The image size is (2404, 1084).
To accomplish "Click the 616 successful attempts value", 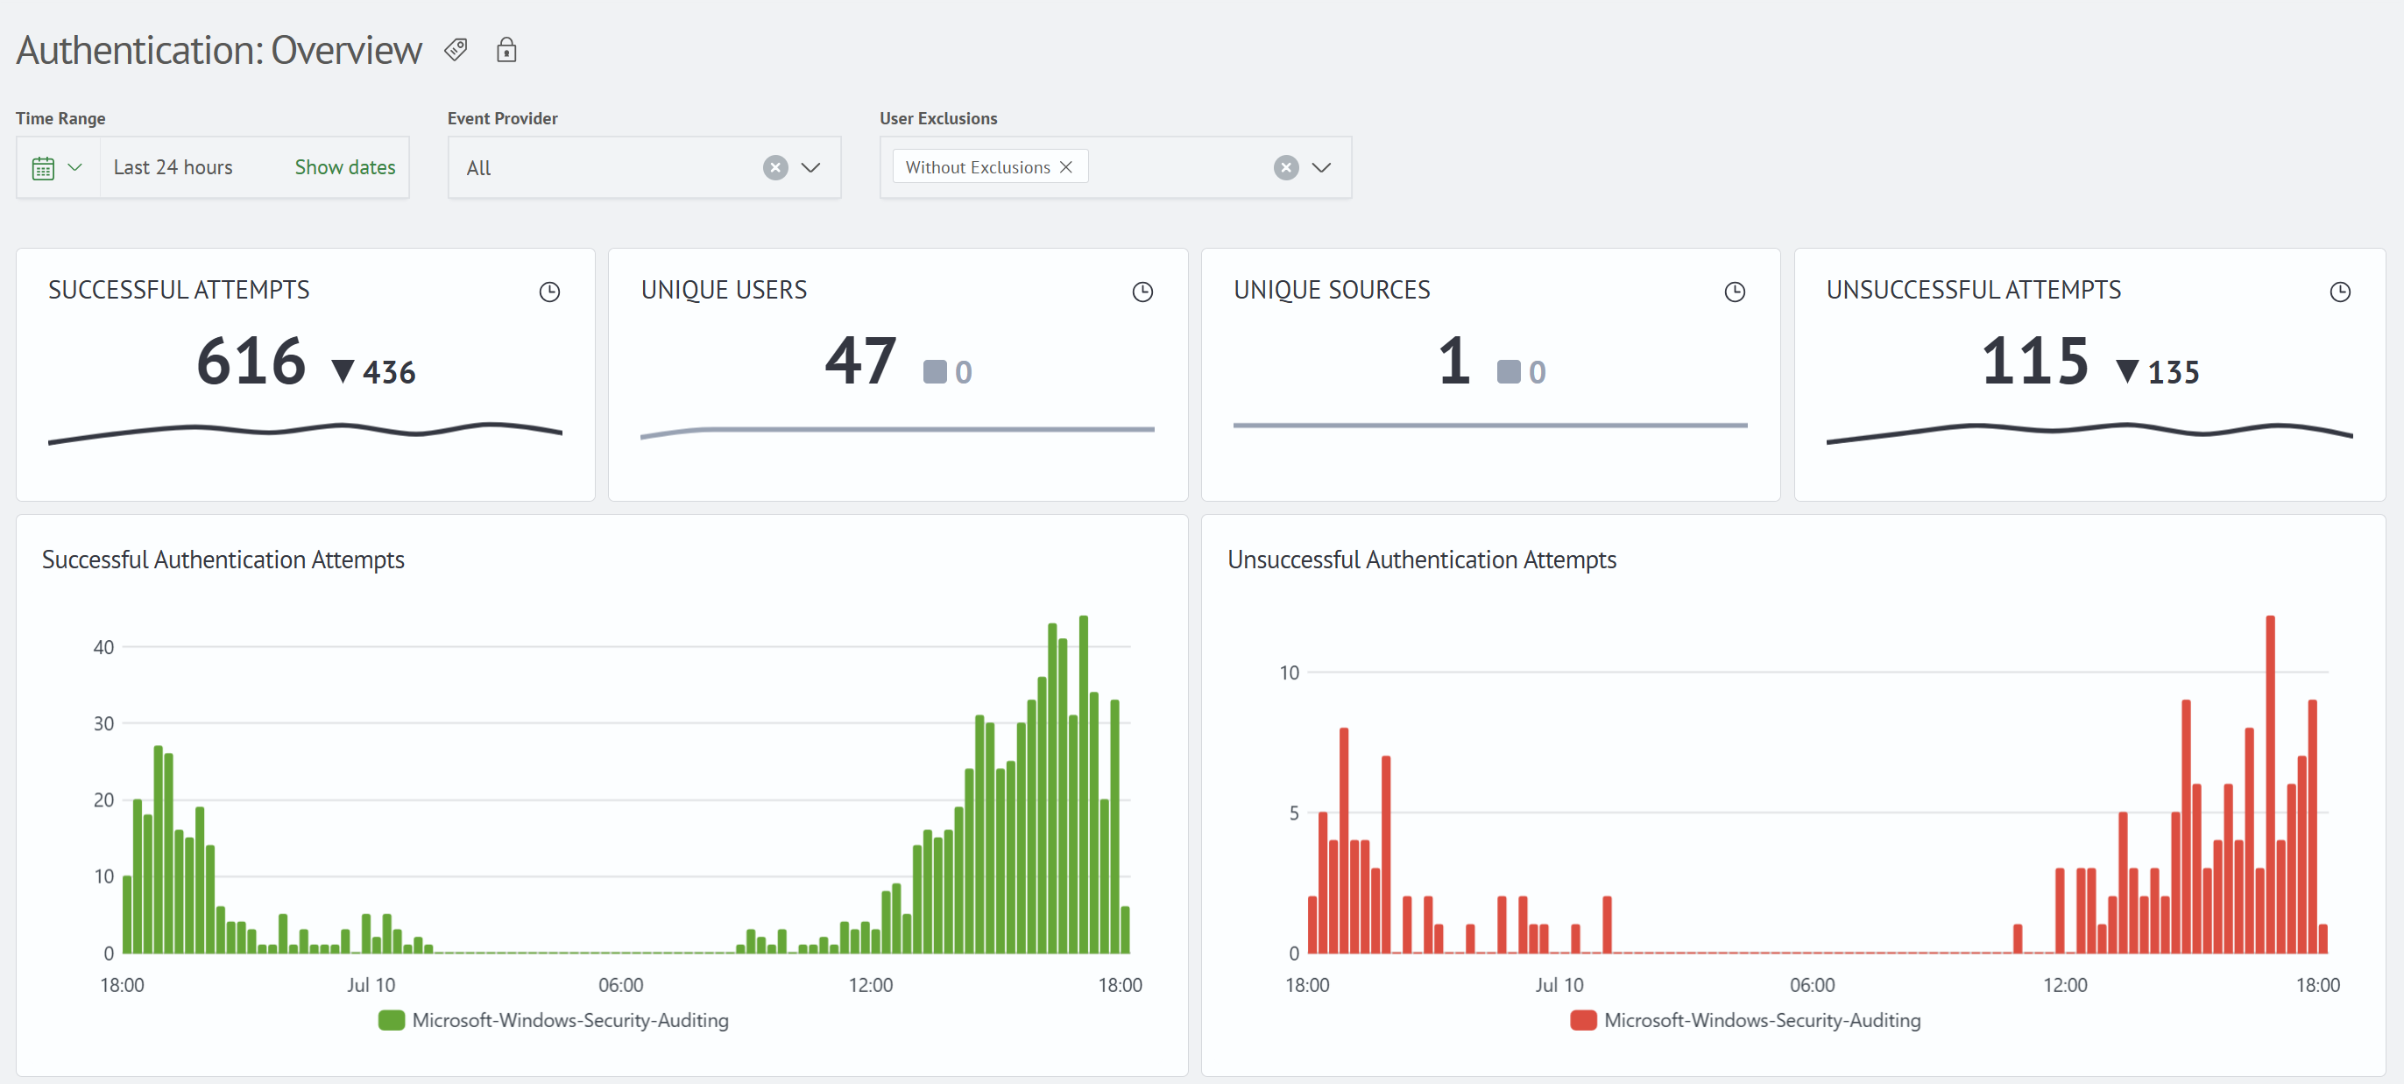I will pos(251,361).
